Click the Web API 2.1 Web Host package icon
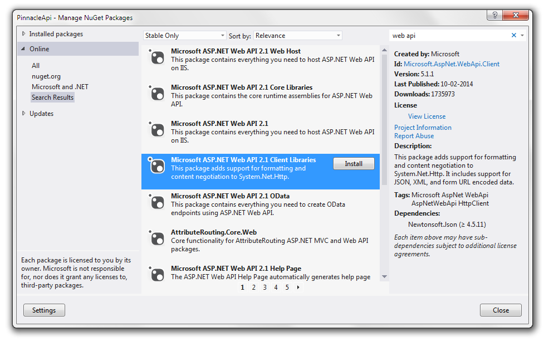Screen dimensions: 544x341 (156, 57)
